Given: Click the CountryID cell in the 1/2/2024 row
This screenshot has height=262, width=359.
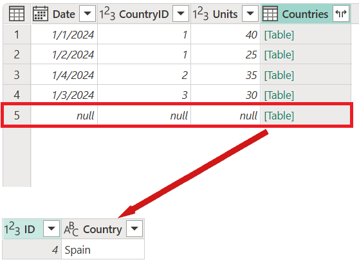Looking at the screenshot, I should (x=144, y=55).
